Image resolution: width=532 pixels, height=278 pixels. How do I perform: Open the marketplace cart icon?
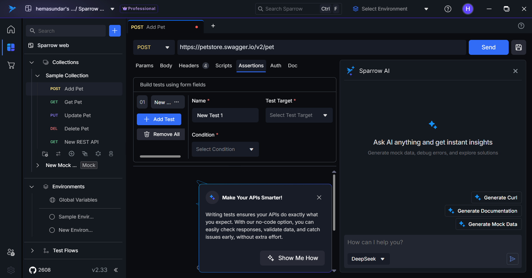tap(11, 65)
